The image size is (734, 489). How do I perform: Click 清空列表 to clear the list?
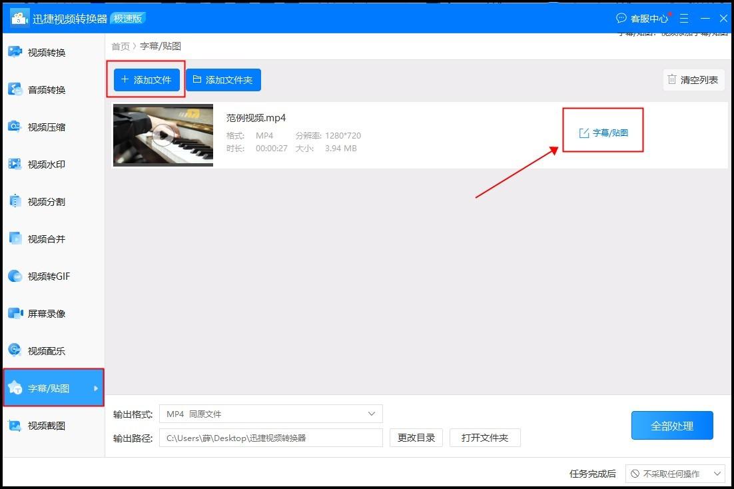[x=694, y=80]
